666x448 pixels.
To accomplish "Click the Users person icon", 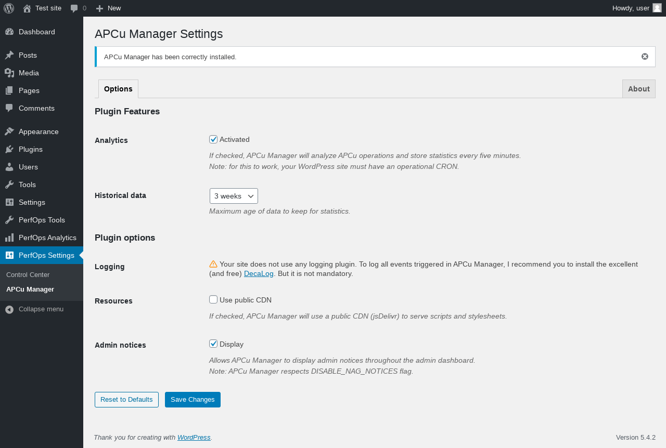I will pyautogui.click(x=9, y=167).
